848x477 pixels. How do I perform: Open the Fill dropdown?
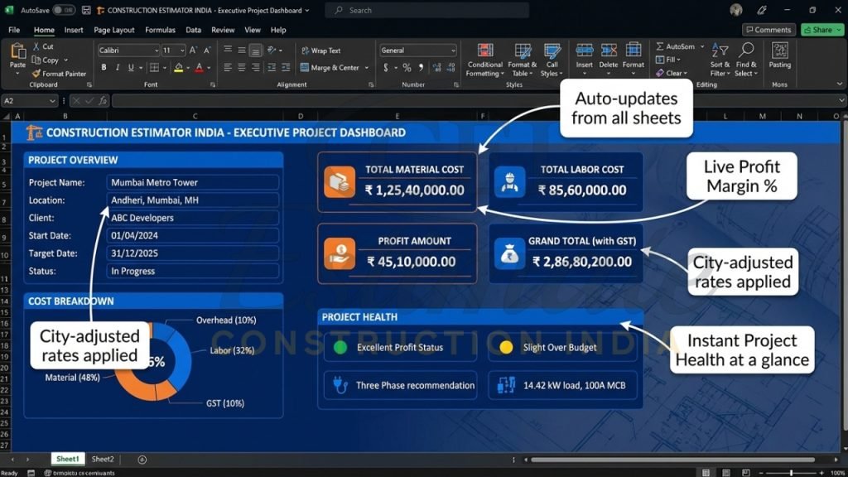click(x=668, y=60)
